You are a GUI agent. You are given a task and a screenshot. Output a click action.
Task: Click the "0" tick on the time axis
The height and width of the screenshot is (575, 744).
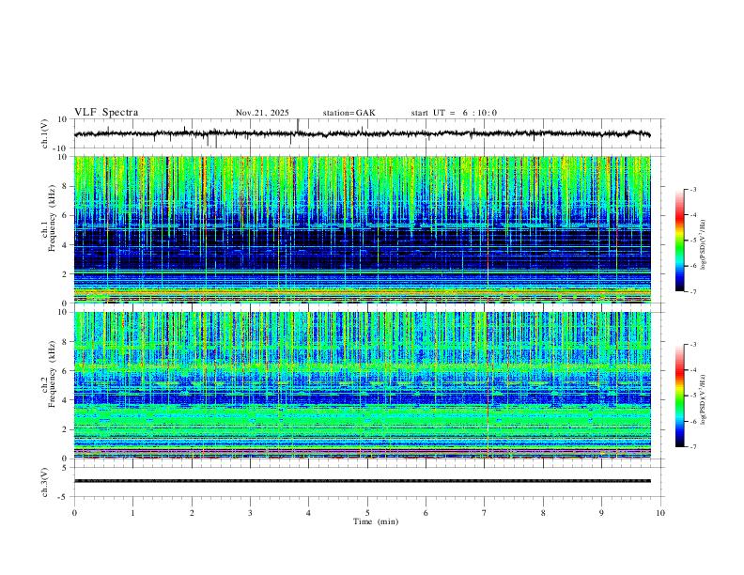tap(74, 513)
